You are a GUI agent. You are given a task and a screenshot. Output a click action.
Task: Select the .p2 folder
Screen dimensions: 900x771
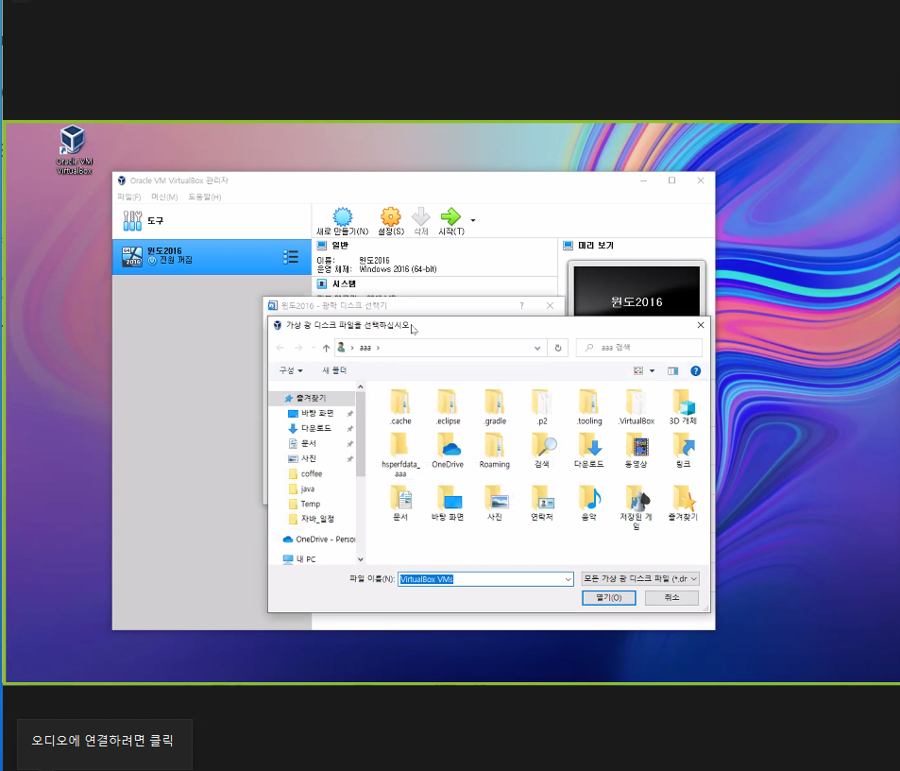point(542,407)
